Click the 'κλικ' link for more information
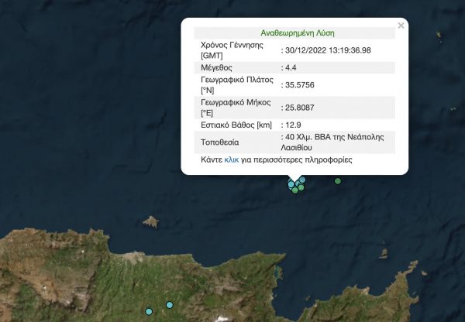Viewport: 465px width, 322px height. coord(232,159)
